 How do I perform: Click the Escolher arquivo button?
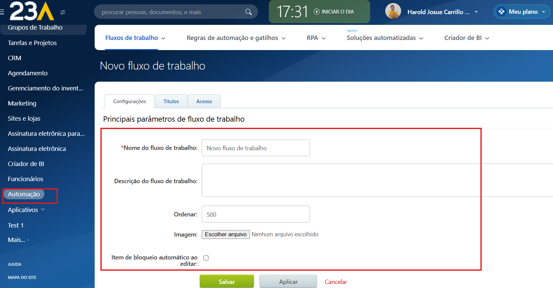click(226, 235)
